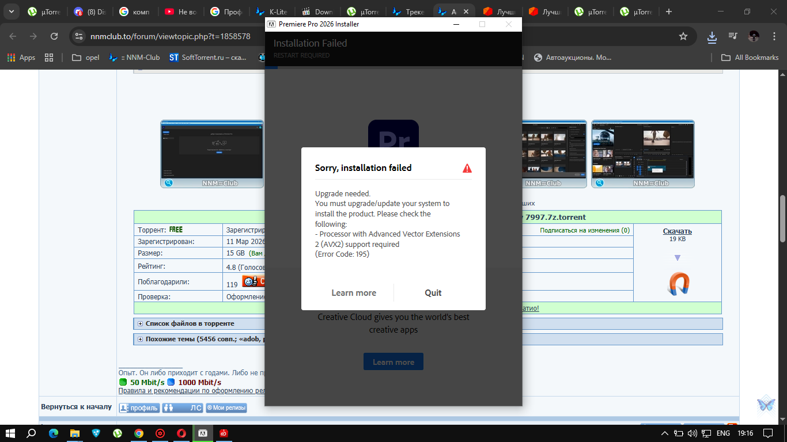Click the tab groups grid icon in bookmarks bar
Image resolution: width=787 pixels, height=442 pixels.
pos(49,58)
